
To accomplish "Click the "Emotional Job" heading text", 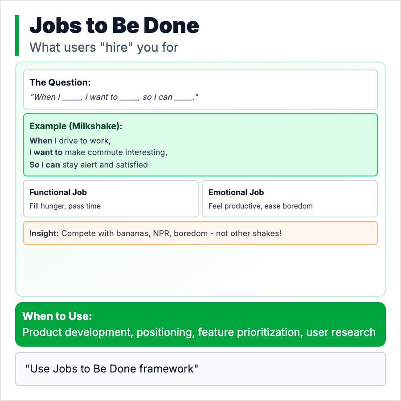I will tap(236, 192).
